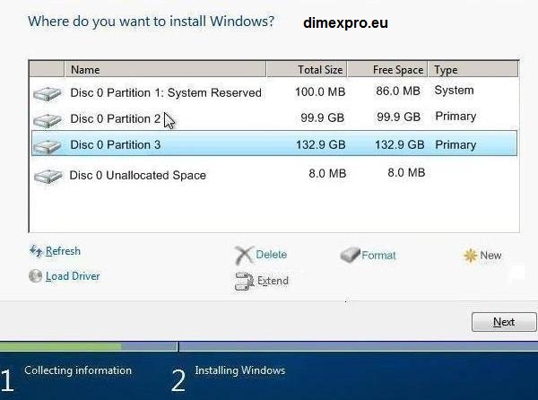Sort by the Free Space column header
Screen dimensions: 538x400
click(x=387, y=70)
